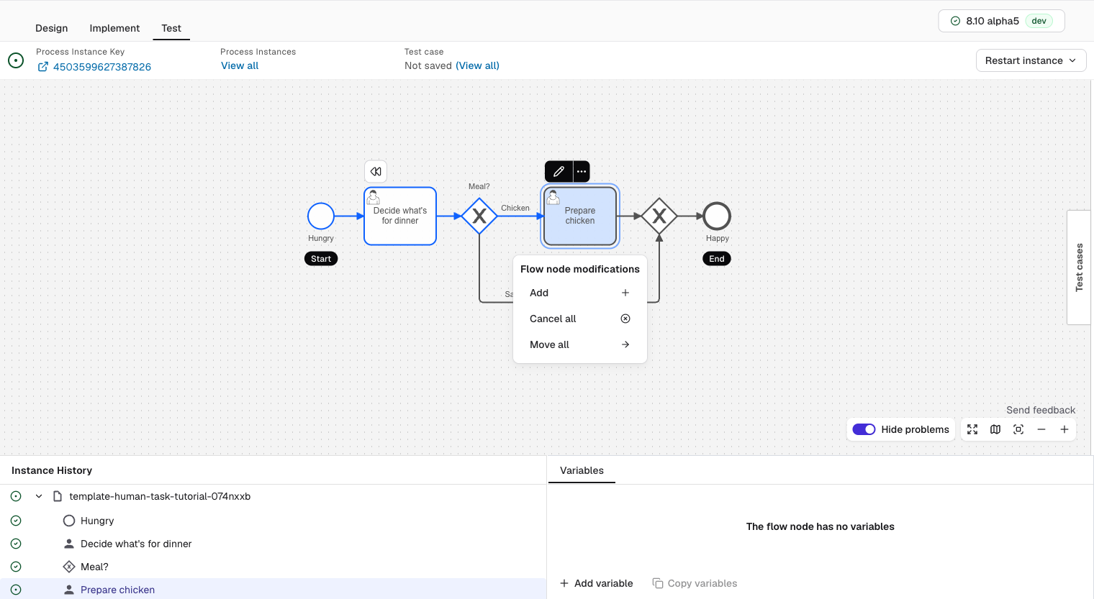Click the active-state icon next to Process Instance Key

pyautogui.click(x=16, y=60)
